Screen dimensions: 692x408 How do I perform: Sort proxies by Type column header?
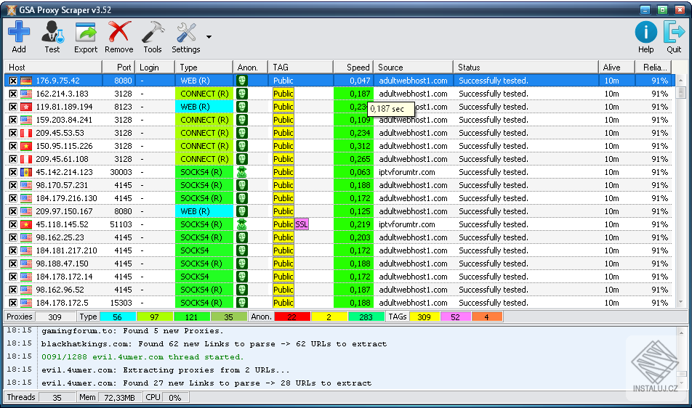click(x=204, y=68)
